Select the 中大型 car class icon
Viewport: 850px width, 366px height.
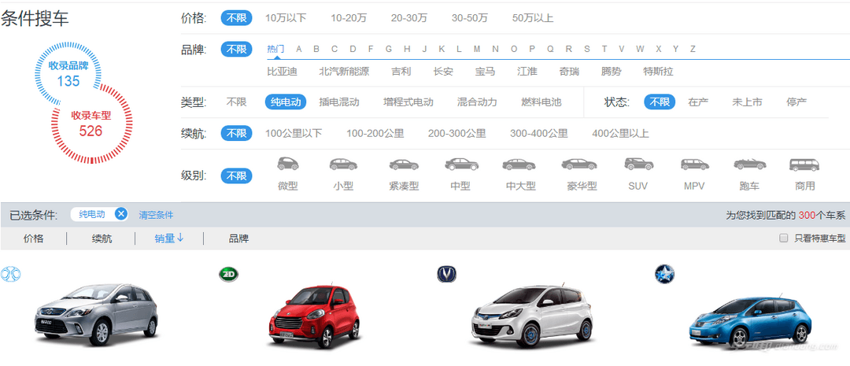tap(519, 165)
